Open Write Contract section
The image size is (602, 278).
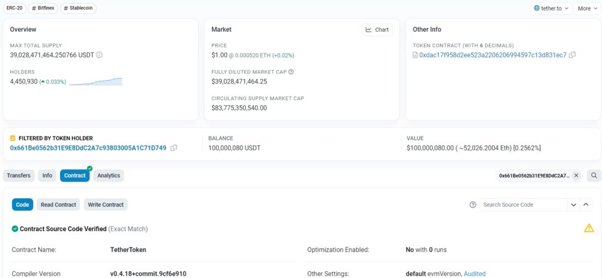click(x=106, y=205)
